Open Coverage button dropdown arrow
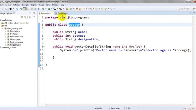The image size is (196, 110). (57, 9)
